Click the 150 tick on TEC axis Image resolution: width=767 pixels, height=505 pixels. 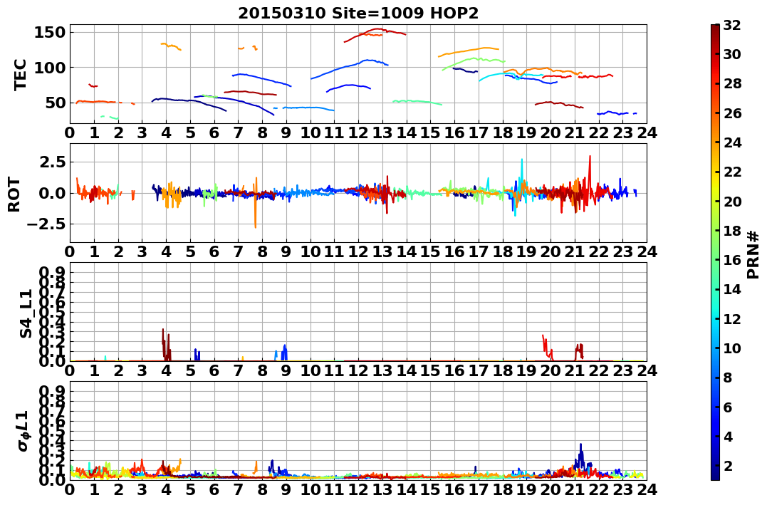[x=50, y=32]
